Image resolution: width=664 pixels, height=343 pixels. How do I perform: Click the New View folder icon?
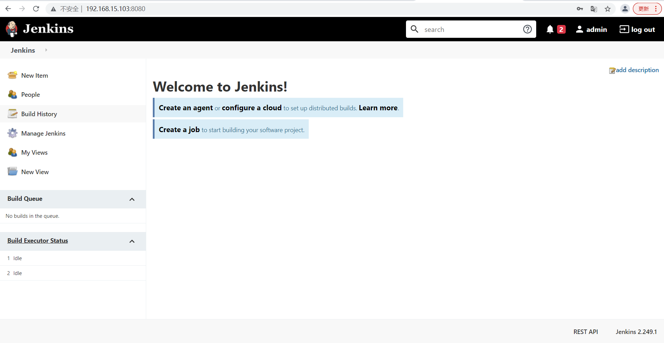point(13,171)
